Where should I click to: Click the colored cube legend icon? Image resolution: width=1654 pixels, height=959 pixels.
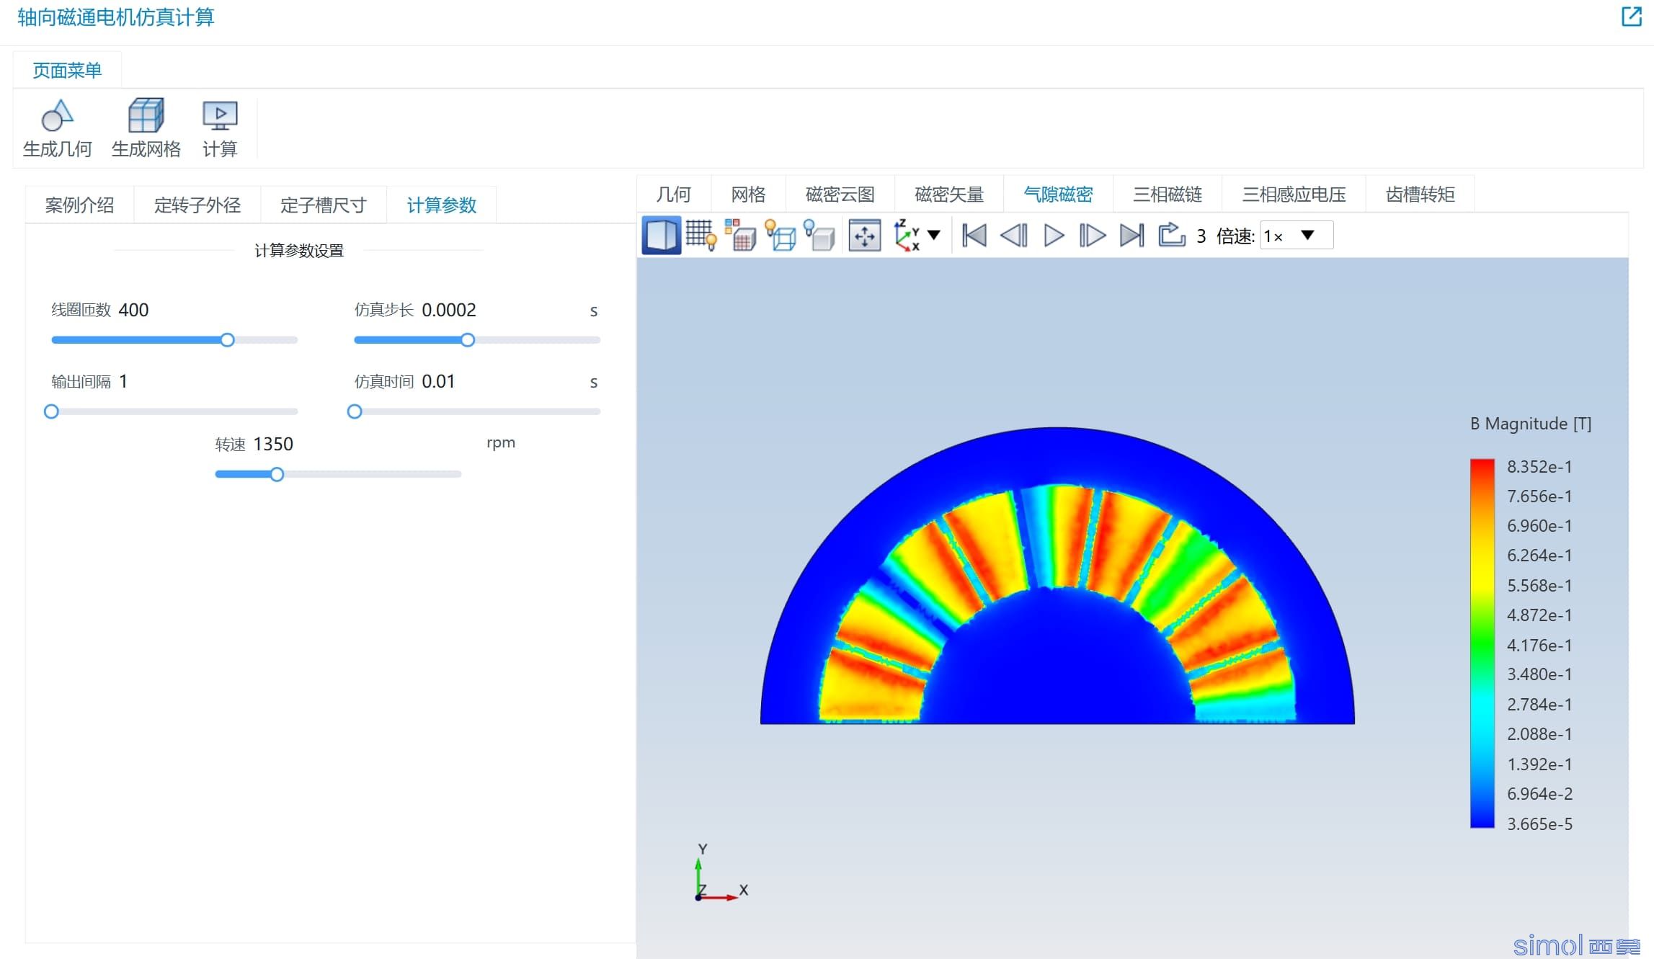(x=740, y=236)
